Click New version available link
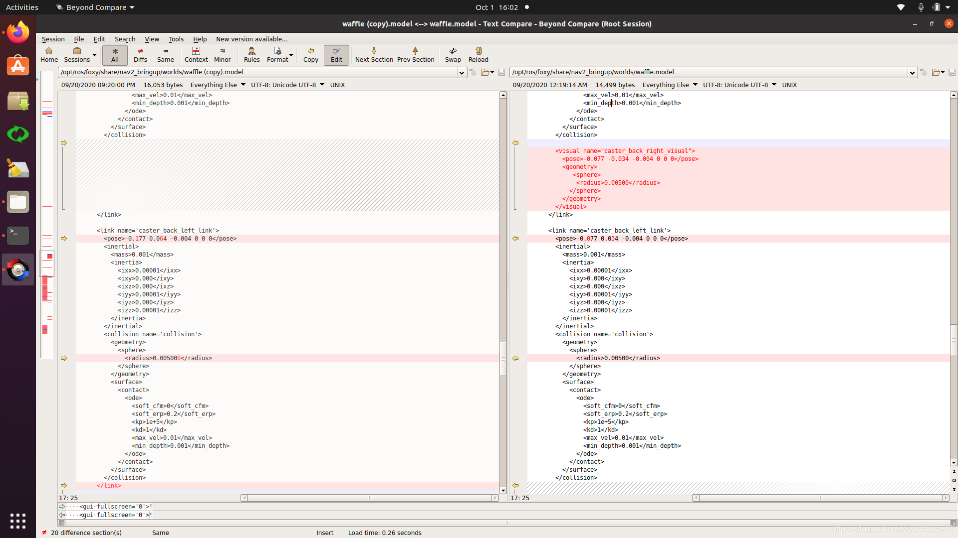The image size is (958, 538). point(251,39)
